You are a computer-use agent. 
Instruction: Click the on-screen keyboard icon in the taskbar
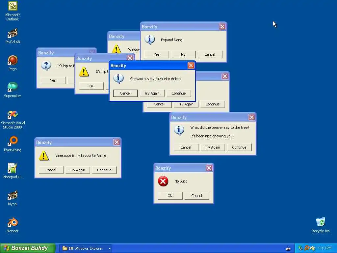tap(288, 248)
